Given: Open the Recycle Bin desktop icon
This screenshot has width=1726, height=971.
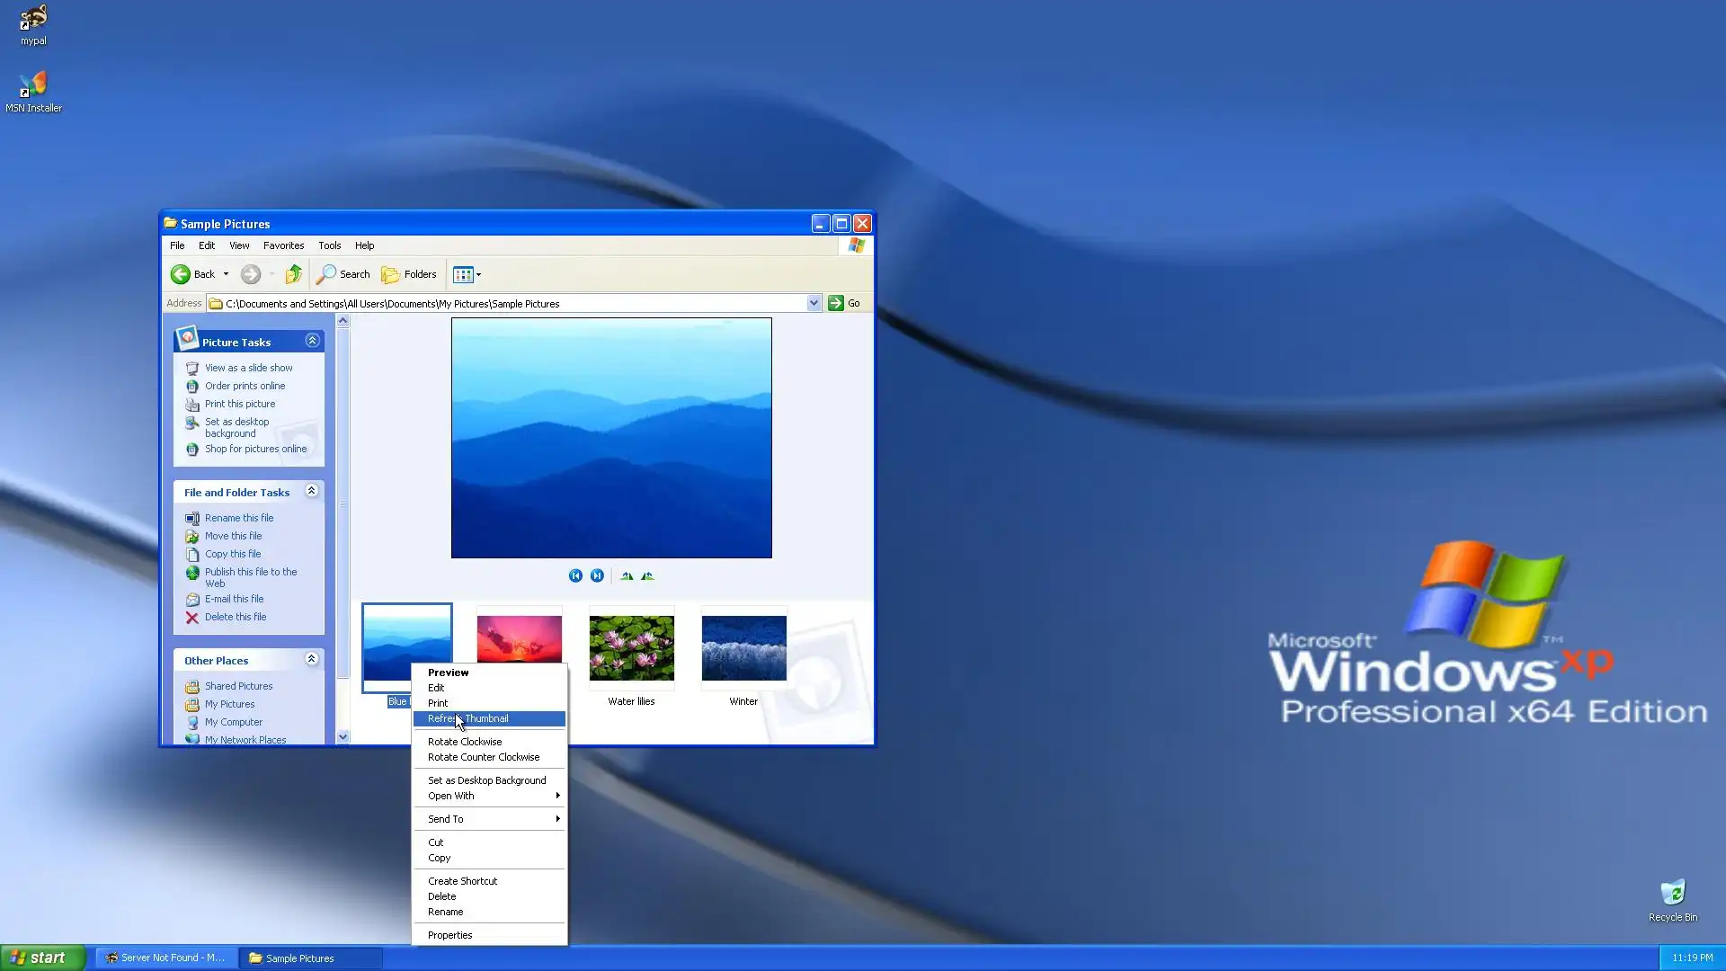Looking at the screenshot, I should pos(1672,894).
